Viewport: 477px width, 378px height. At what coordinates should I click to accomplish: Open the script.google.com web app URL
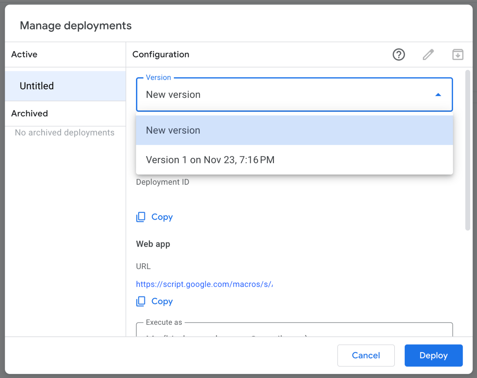pyautogui.click(x=204, y=284)
